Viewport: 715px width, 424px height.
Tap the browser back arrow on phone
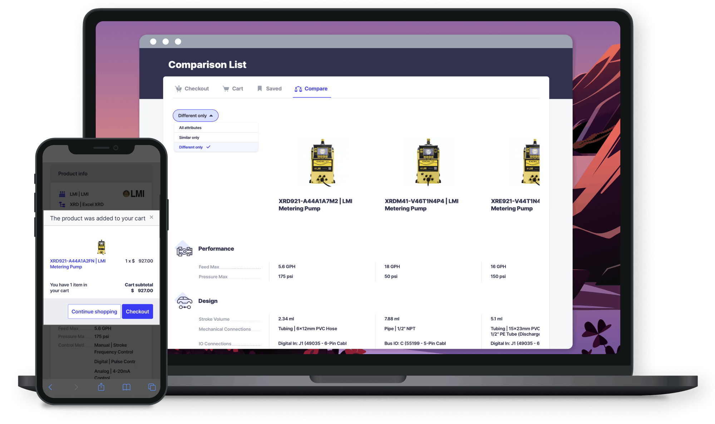coord(50,387)
